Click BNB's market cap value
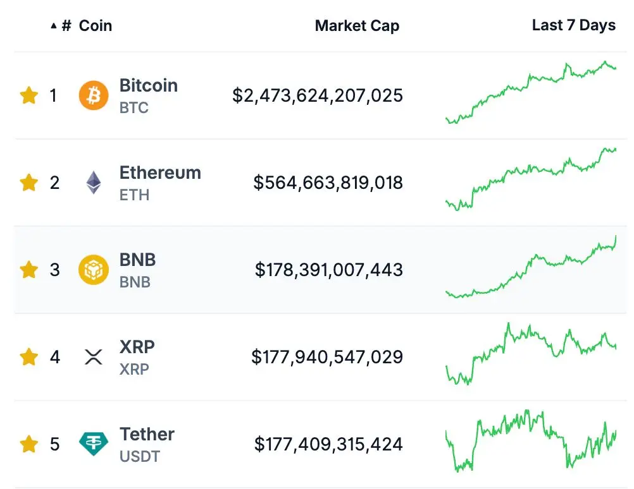 [x=328, y=270]
